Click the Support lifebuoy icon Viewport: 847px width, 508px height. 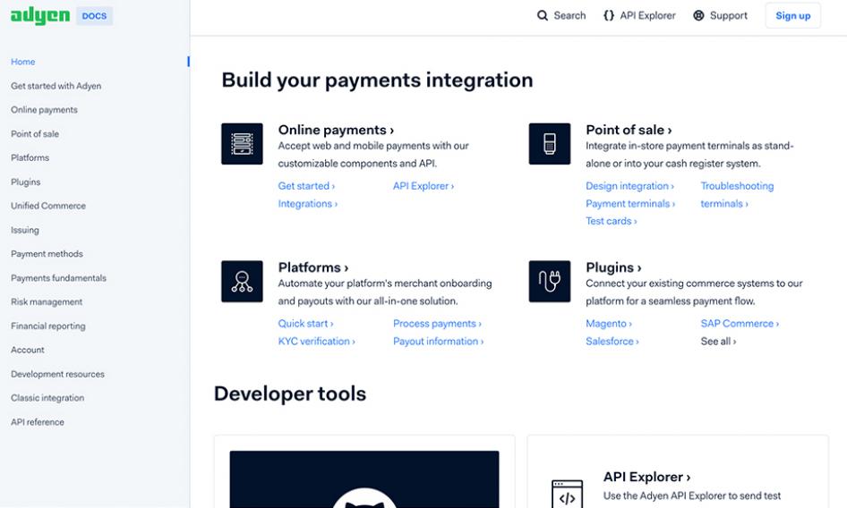698,16
